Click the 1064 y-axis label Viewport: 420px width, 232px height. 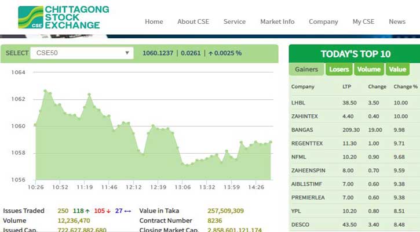[x=18, y=72]
